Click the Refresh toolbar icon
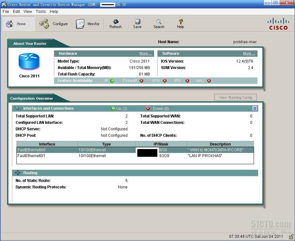Screen dimensions: 295x241 pyautogui.click(x=116, y=22)
